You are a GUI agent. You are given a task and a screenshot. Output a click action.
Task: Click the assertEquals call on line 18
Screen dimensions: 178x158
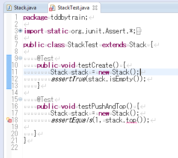[72, 120]
